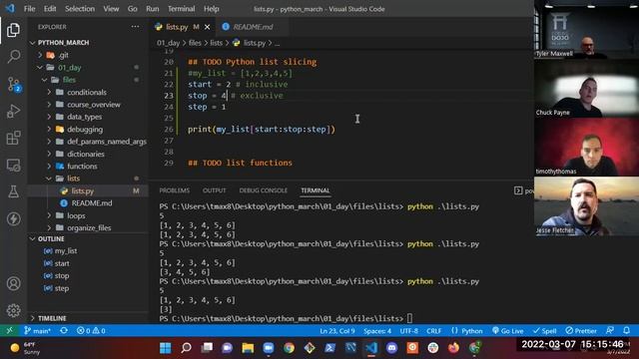Screen dimensions: 639x359
Task: Switch to the PROBLEMS panel tab
Action: click(x=175, y=190)
